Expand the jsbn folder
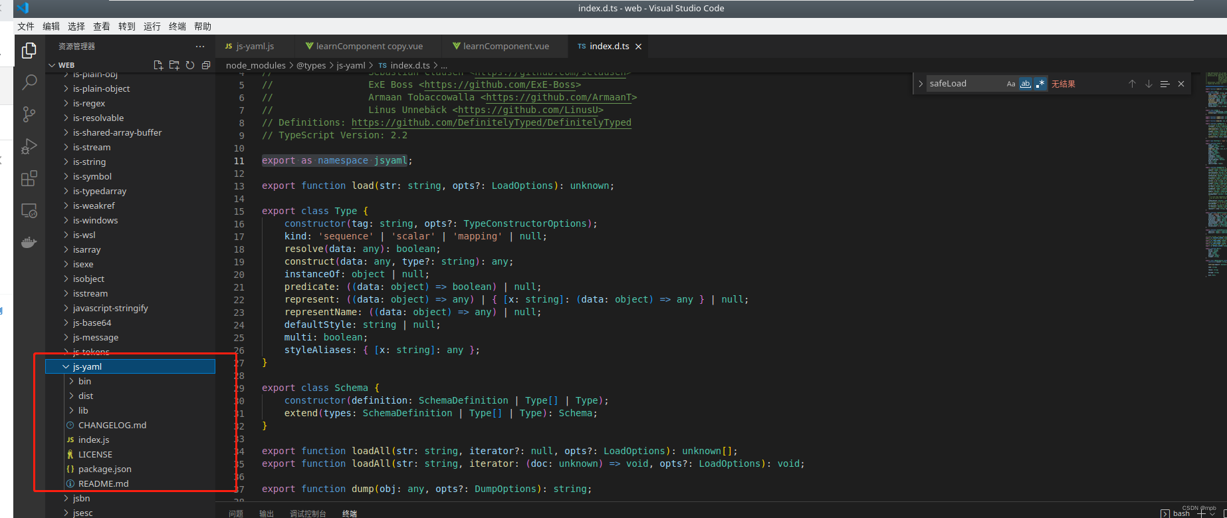The height and width of the screenshot is (518, 1227). [x=66, y=498]
